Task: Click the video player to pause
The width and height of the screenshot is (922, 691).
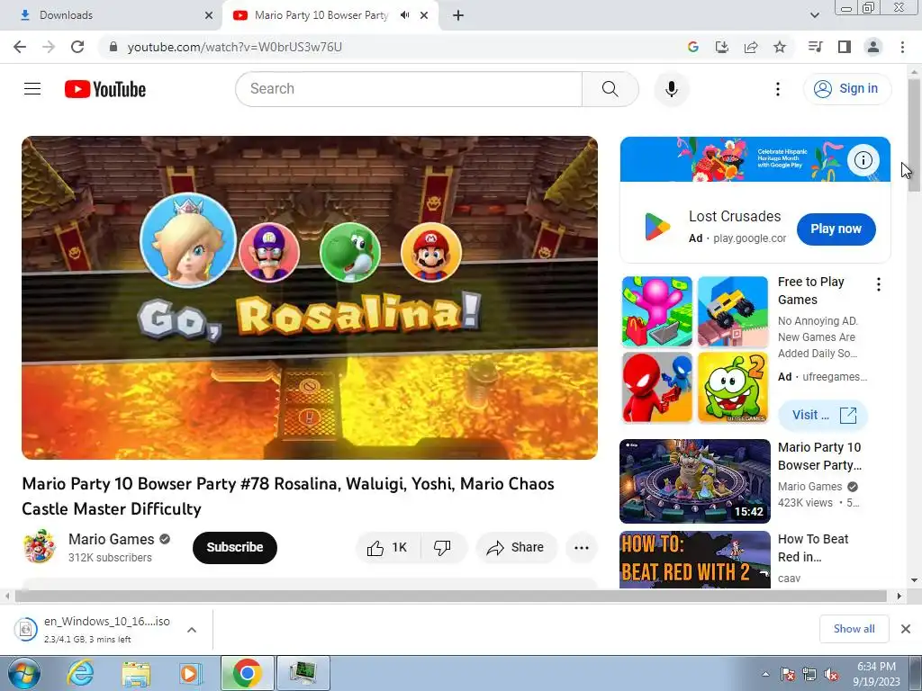Action: 310,297
